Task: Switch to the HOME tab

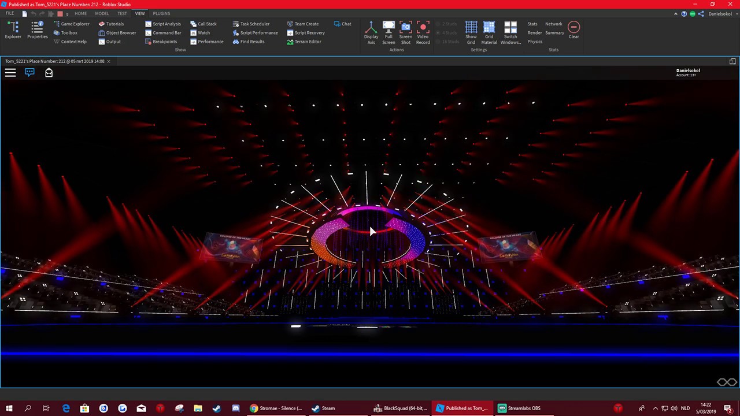Action: [80, 13]
